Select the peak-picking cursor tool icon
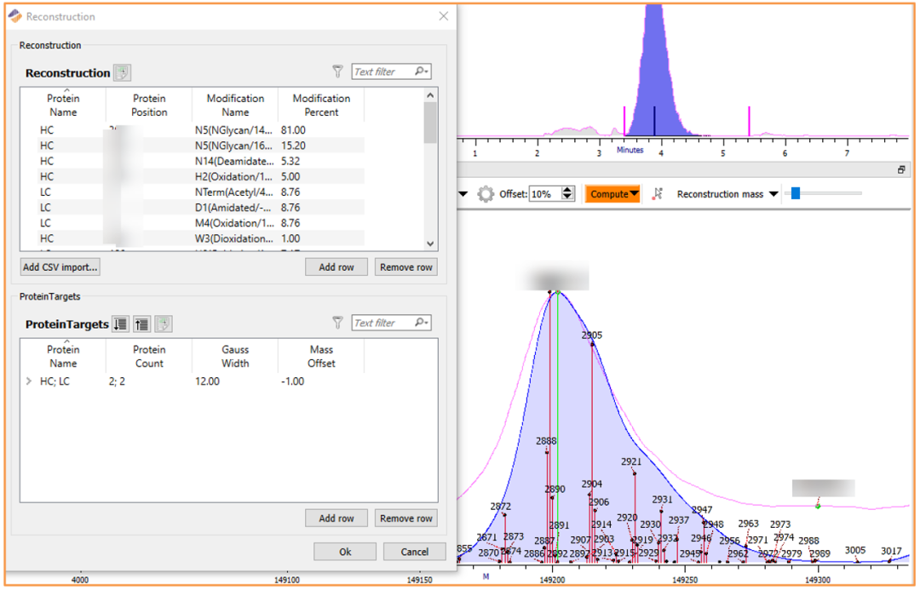This screenshot has width=920, height=590. click(x=657, y=194)
